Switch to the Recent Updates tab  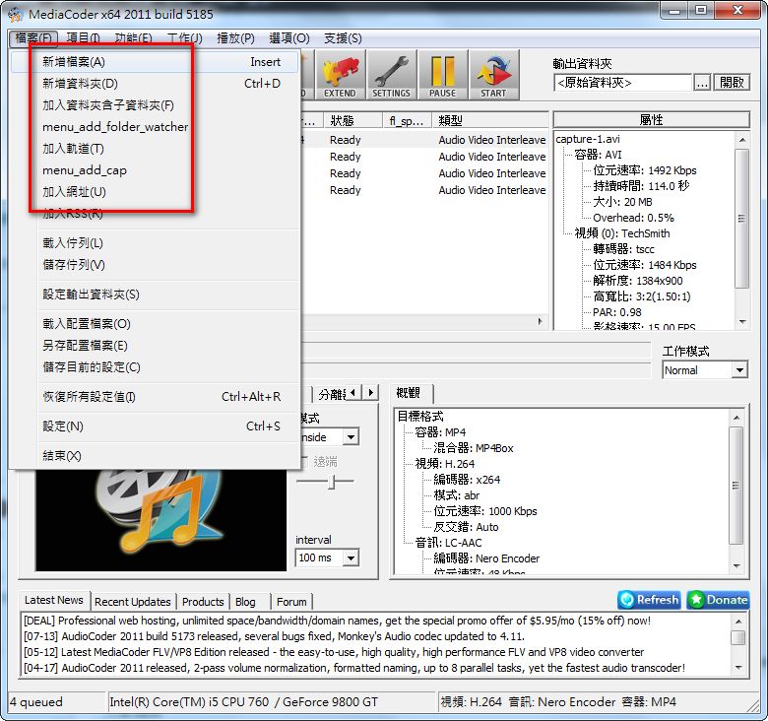[132, 602]
